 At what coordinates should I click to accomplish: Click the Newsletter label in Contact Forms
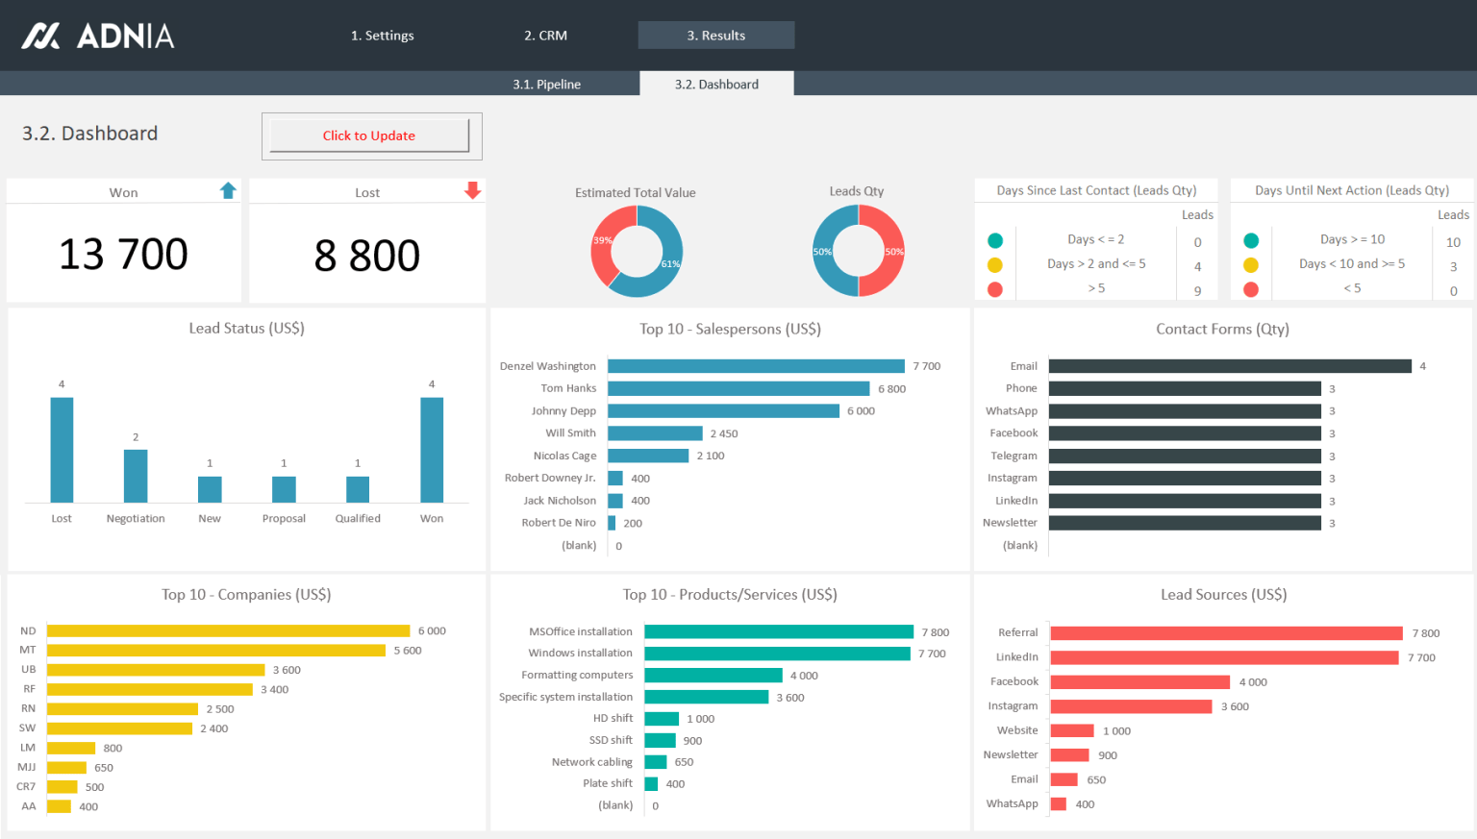point(1010,523)
